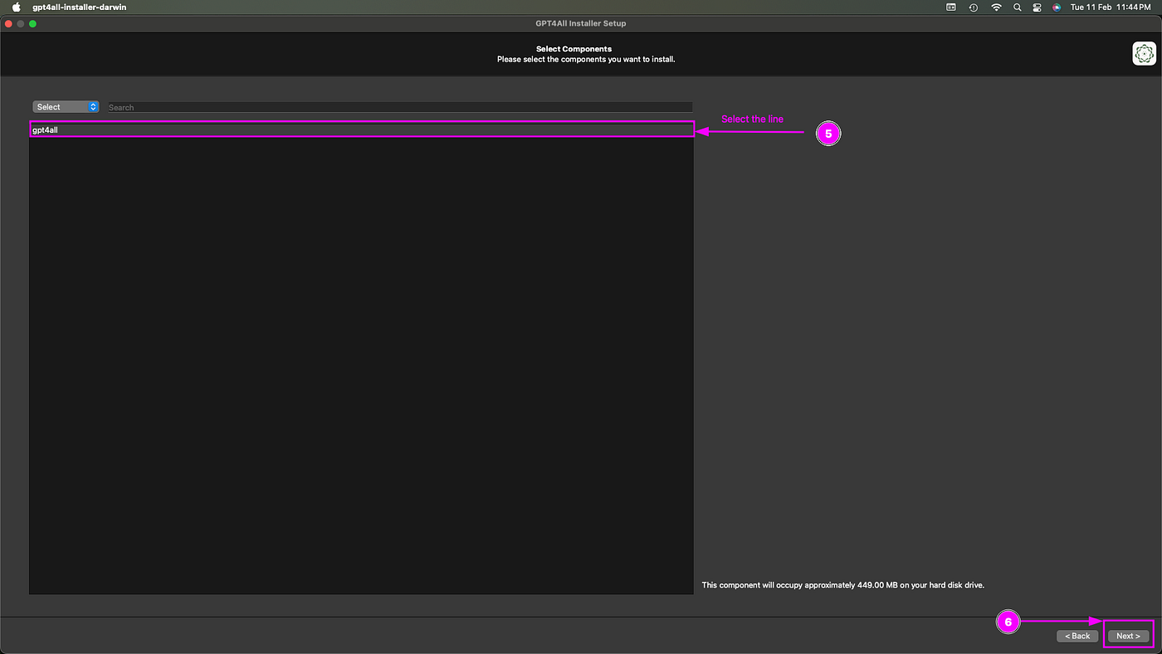Click the Next button
The height and width of the screenshot is (654, 1162).
click(x=1128, y=636)
